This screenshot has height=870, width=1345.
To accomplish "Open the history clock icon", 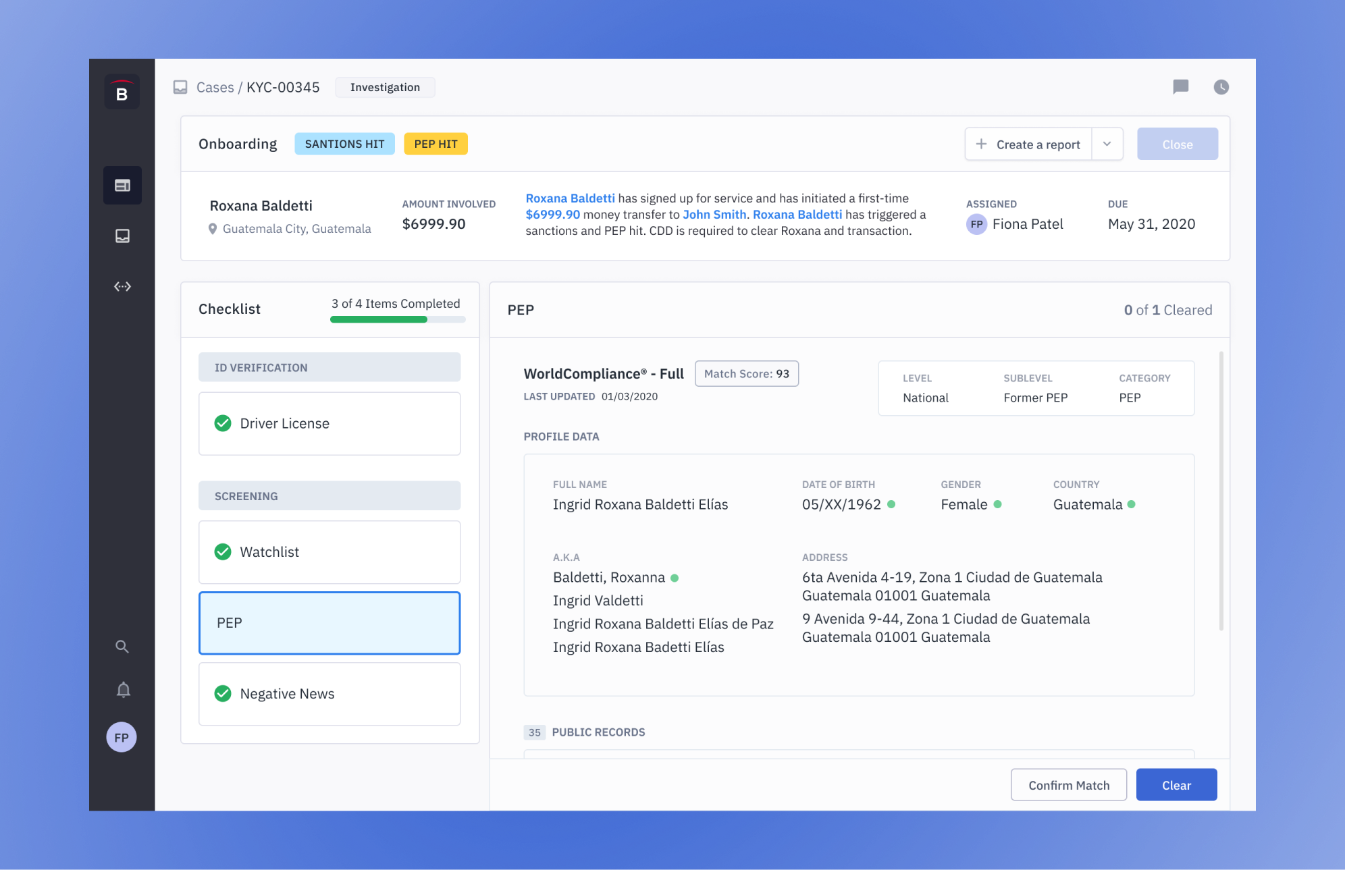I will 1221,87.
